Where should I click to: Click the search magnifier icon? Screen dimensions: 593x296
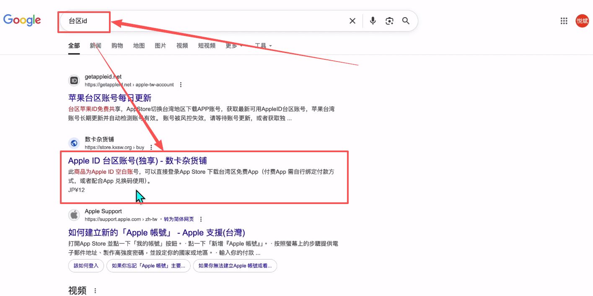[405, 20]
